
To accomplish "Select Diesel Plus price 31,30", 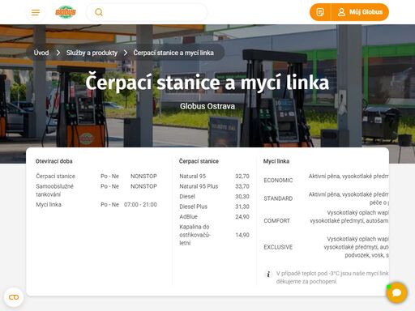I will pos(242,207).
